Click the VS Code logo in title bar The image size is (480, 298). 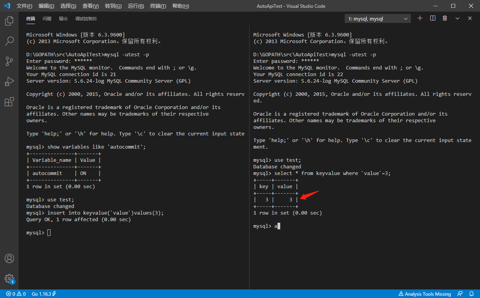click(x=7, y=6)
